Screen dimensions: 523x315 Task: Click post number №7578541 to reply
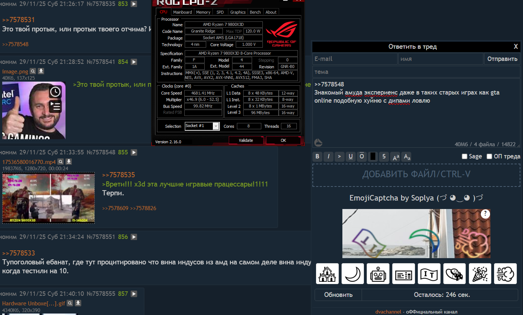click(x=101, y=62)
